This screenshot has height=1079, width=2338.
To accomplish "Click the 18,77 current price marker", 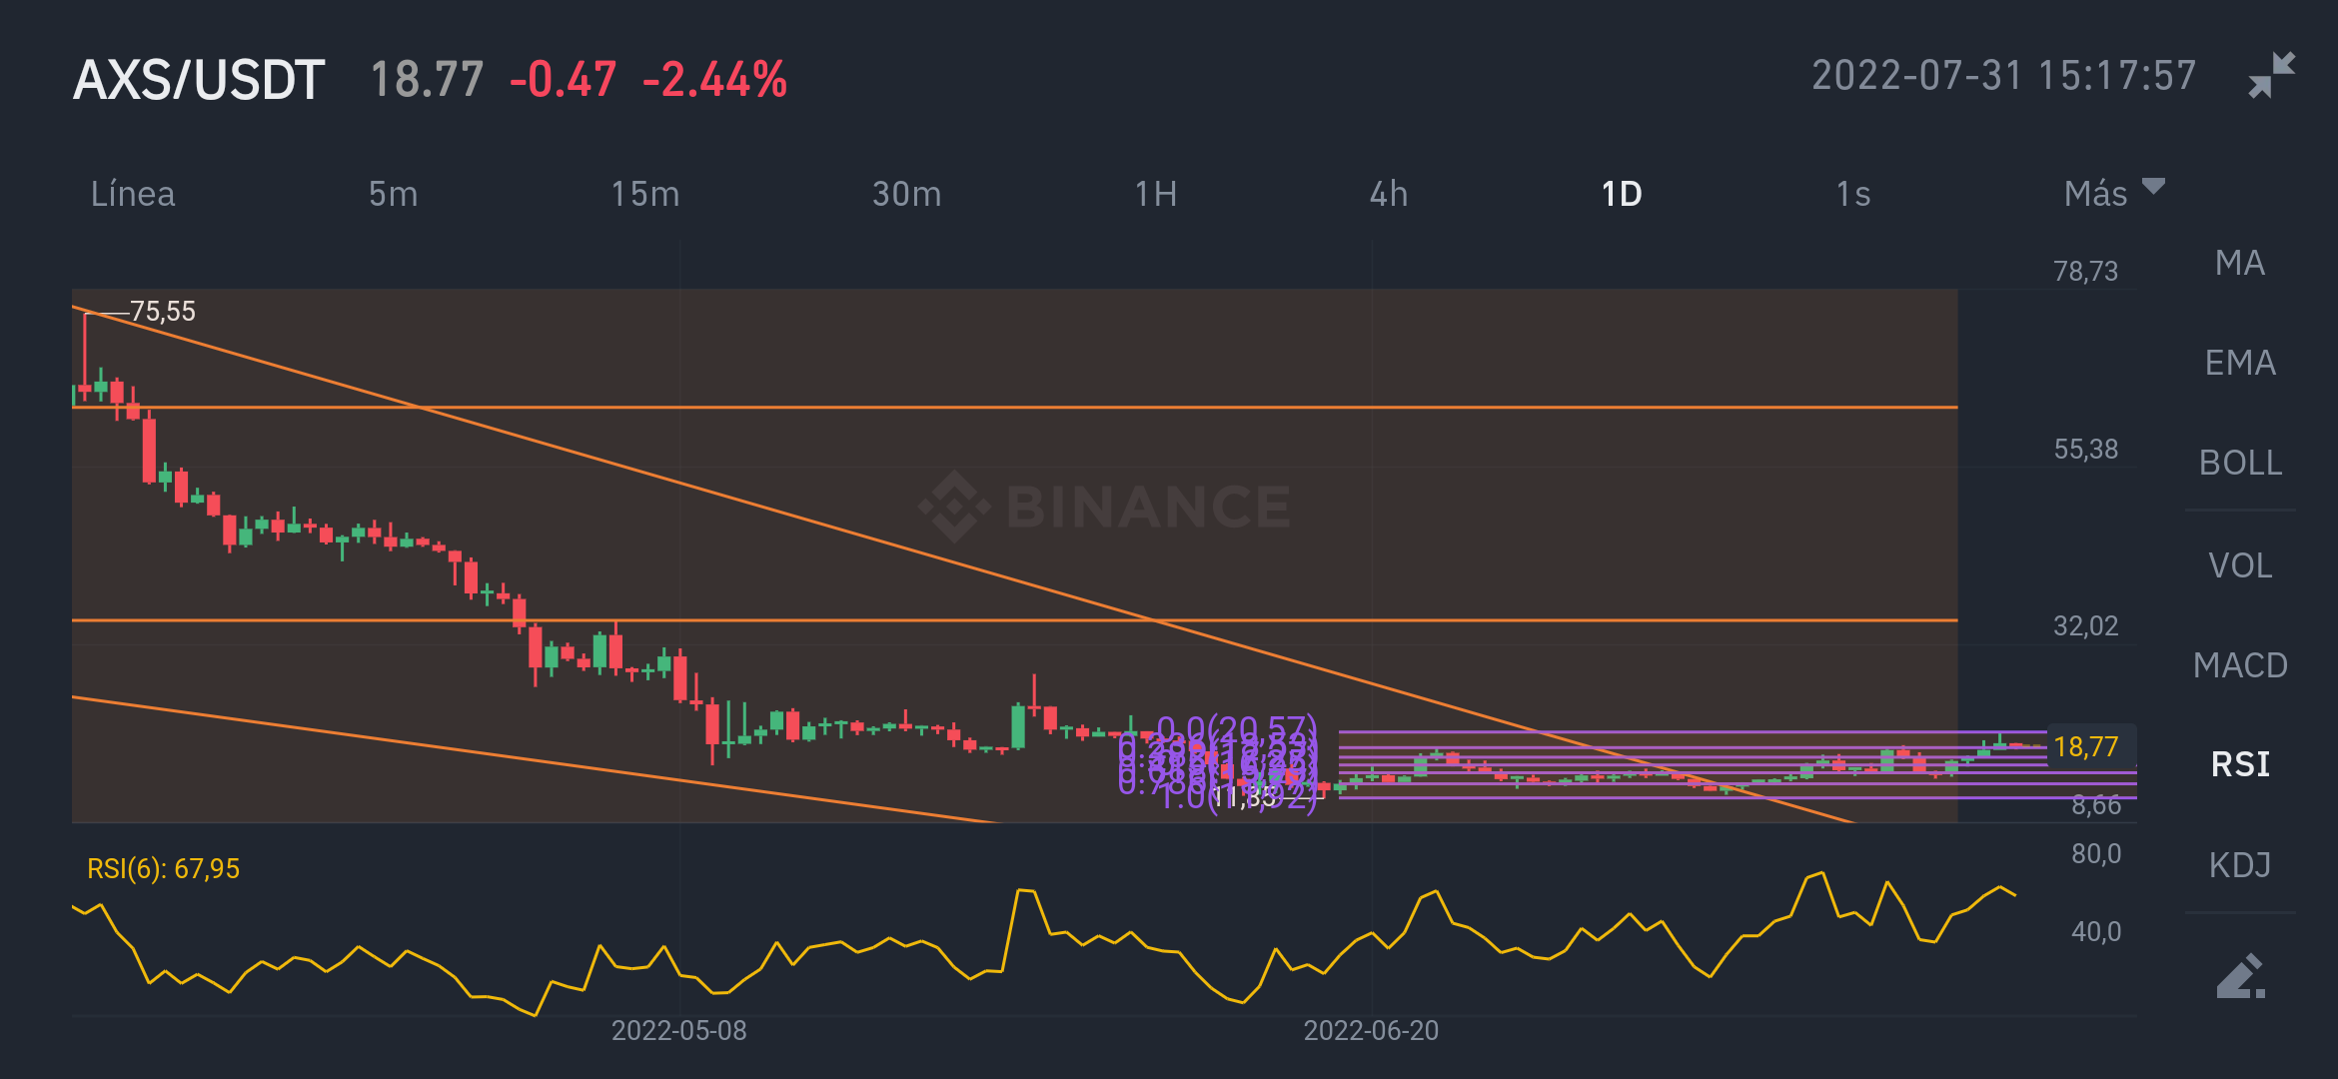I will [2088, 746].
